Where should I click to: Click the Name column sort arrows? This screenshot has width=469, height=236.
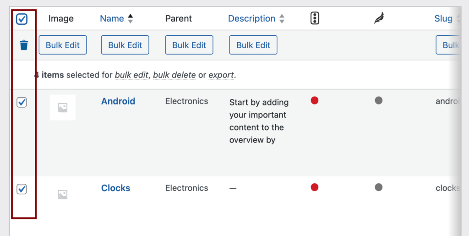130,18
